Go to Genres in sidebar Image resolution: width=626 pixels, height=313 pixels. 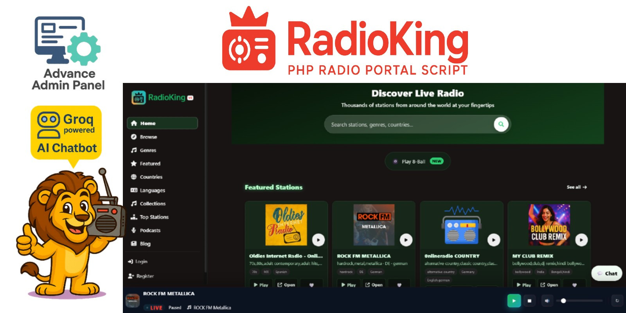(144, 150)
